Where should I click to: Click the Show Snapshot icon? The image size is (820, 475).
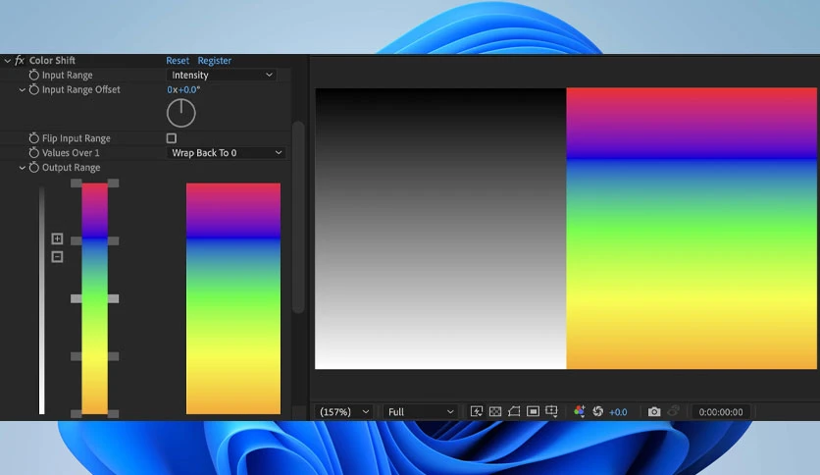pos(674,411)
